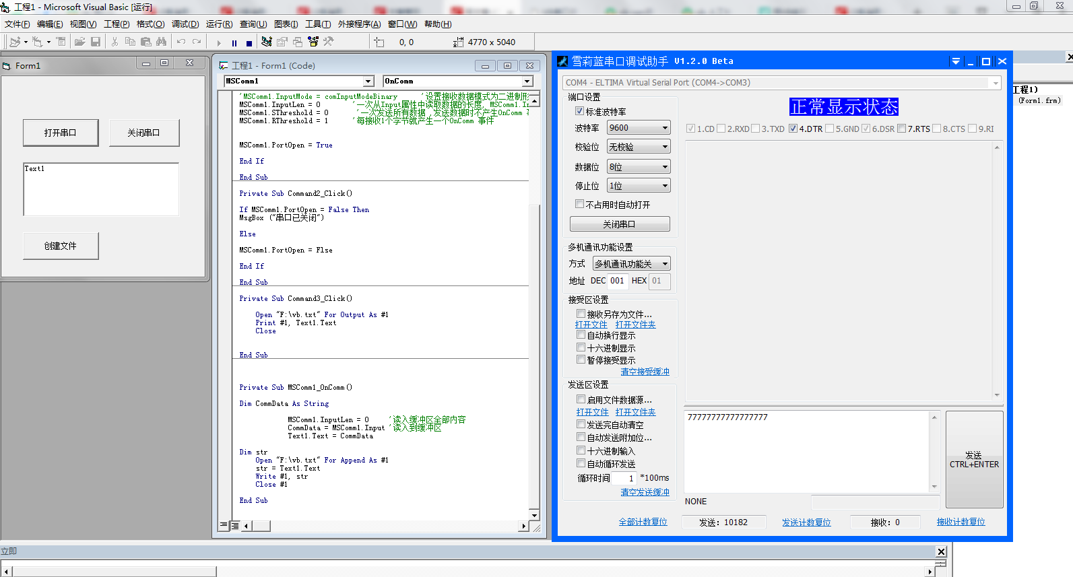Click the Undo toolbar icon
Screen dimensions: 1073x577
click(181, 42)
